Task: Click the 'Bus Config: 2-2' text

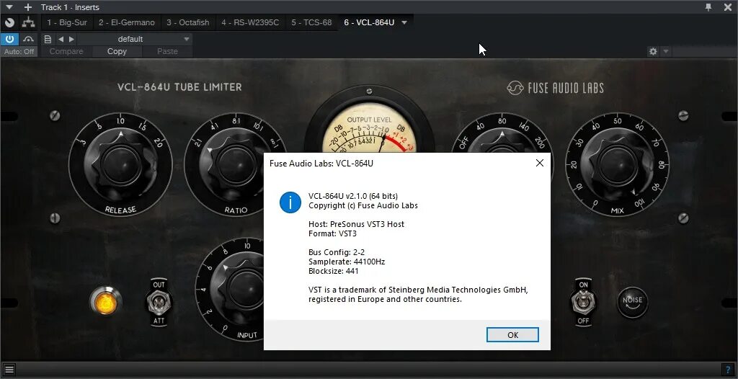Action: [337, 252]
